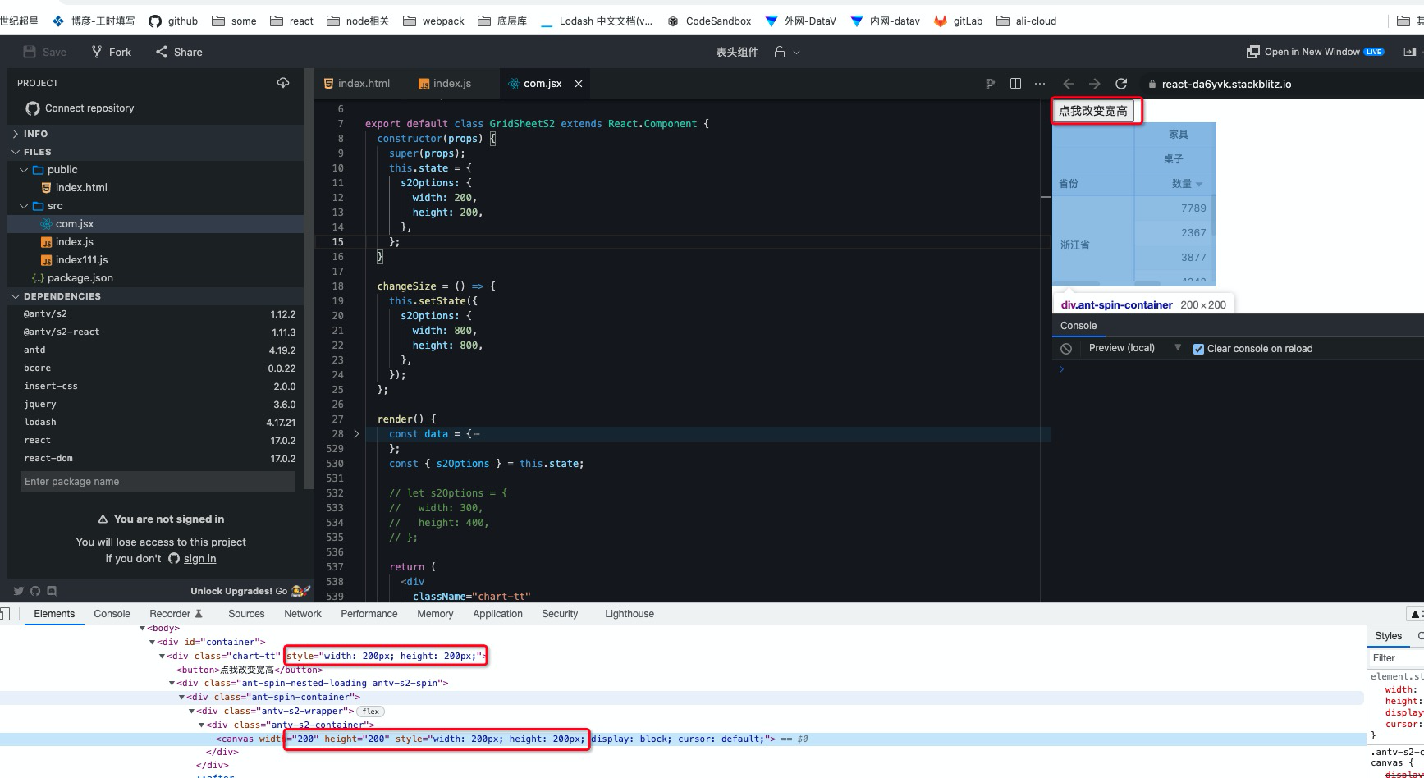Viewport: 1424px width, 778px height.
Task: Click the 点我改变宽高 button in preview
Action: pos(1096,109)
